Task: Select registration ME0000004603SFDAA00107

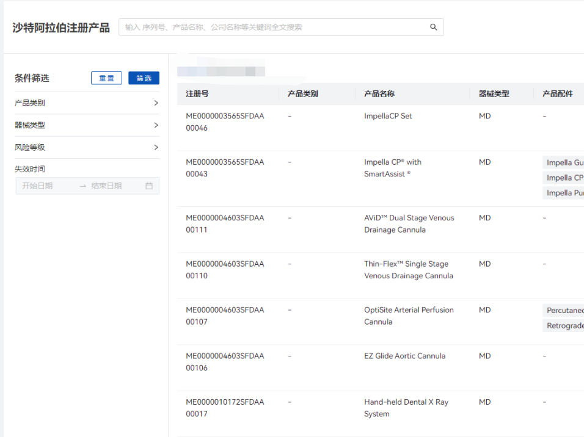Action: tap(225, 316)
